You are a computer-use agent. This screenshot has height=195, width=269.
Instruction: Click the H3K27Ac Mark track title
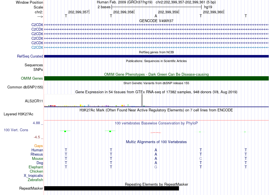click(156, 110)
